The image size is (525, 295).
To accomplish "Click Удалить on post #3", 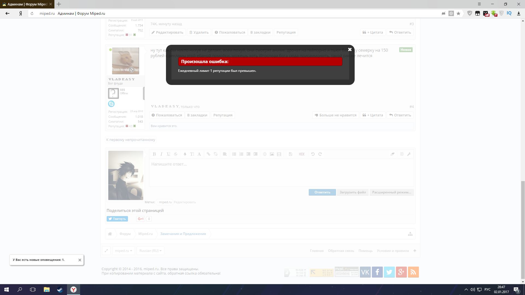I will pyautogui.click(x=199, y=32).
